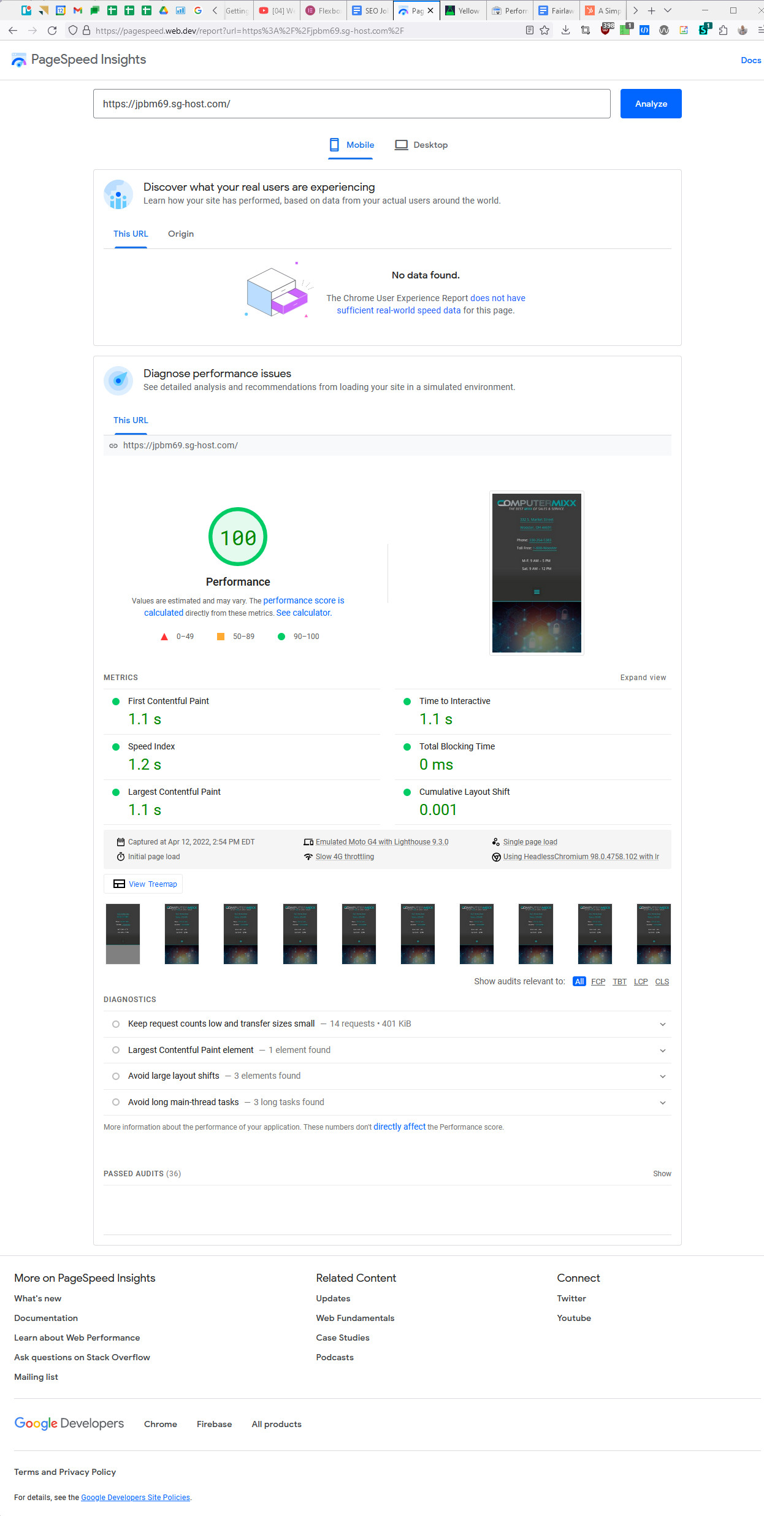
Task: Select This URL tab under Diagnose performance
Action: point(131,420)
